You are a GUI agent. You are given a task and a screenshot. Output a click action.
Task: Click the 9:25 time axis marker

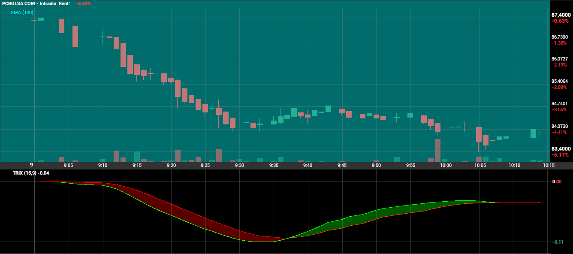tap(205, 165)
